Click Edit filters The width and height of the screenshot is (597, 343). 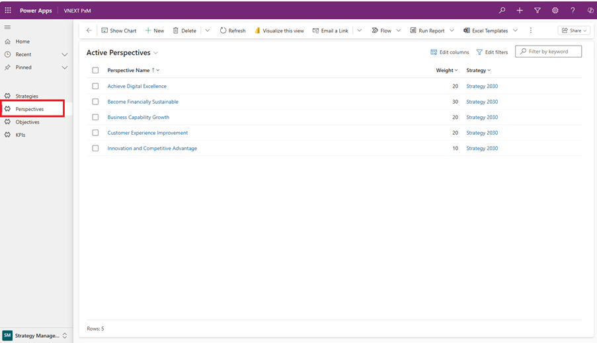[492, 52]
